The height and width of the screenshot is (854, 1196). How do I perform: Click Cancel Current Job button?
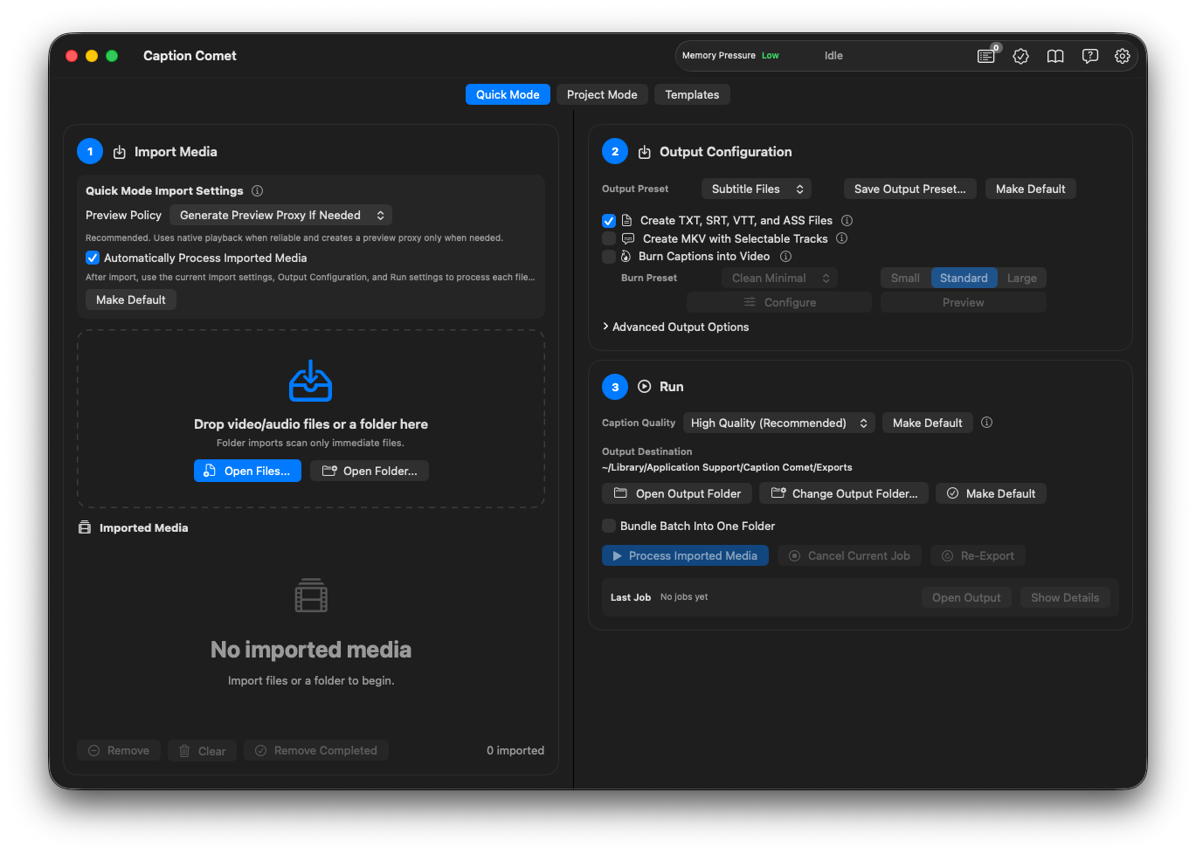(849, 555)
